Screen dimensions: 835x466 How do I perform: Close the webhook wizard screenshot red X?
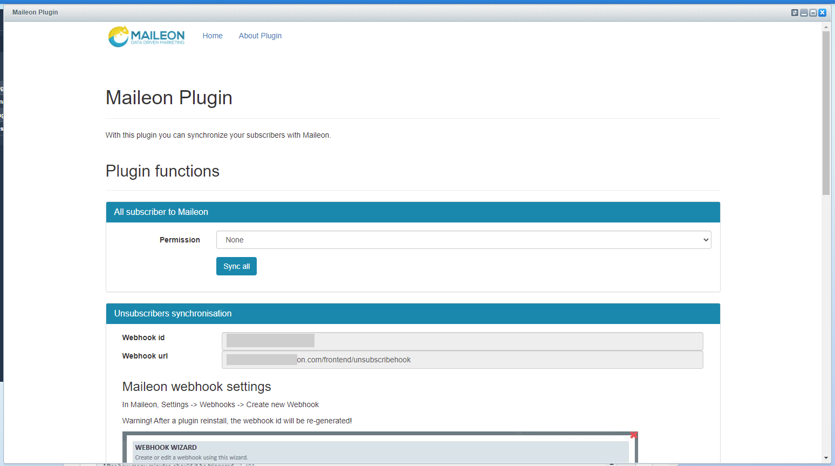coord(634,435)
